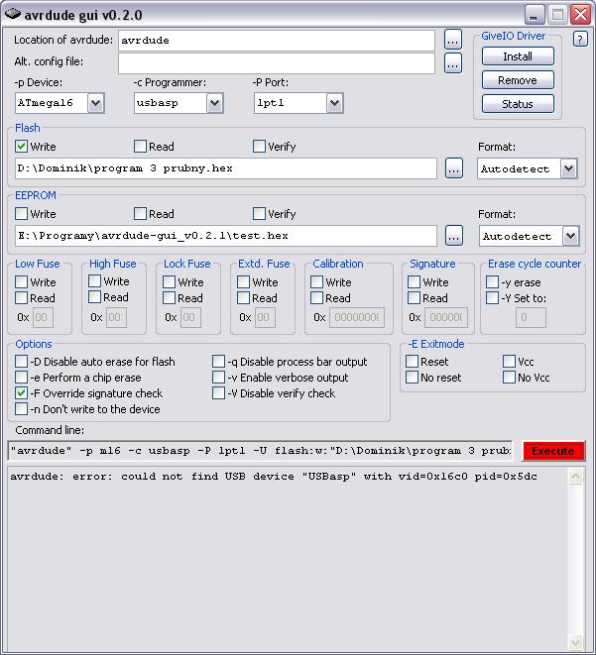The image size is (596, 655).
Task: Open help with the question mark button
Action: [x=580, y=40]
